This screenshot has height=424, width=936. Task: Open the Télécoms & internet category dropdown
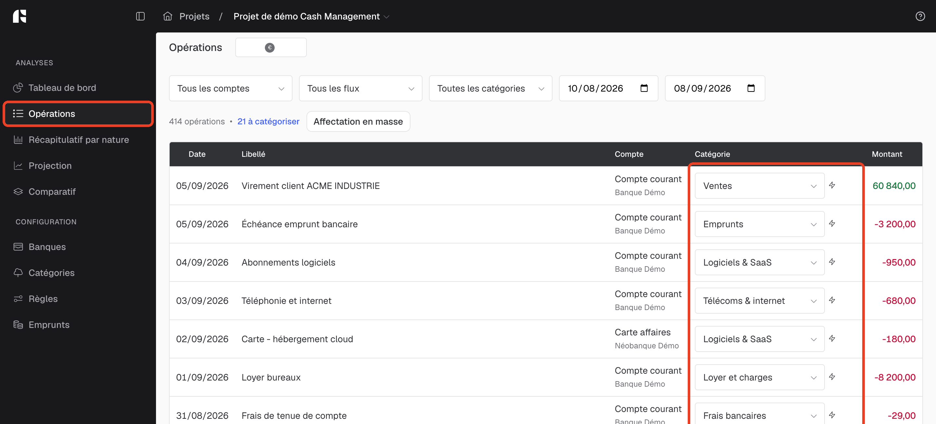760,301
